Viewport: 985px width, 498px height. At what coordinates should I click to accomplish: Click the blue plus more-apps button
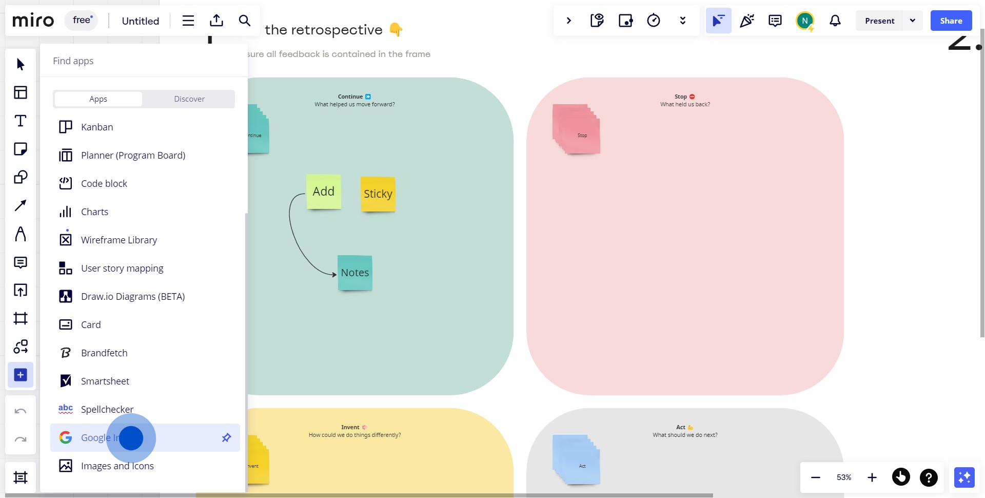point(21,375)
